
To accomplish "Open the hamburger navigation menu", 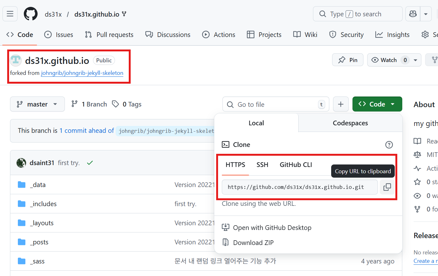I will (10, 14).
